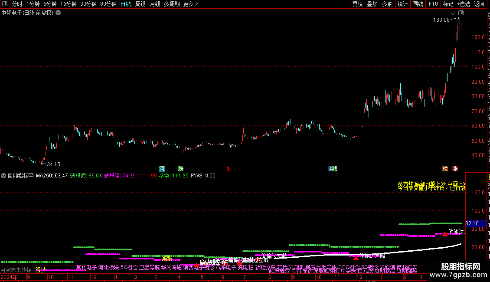Click the red $ marker on timeline
490x282 pixels.
pos(229,169)
